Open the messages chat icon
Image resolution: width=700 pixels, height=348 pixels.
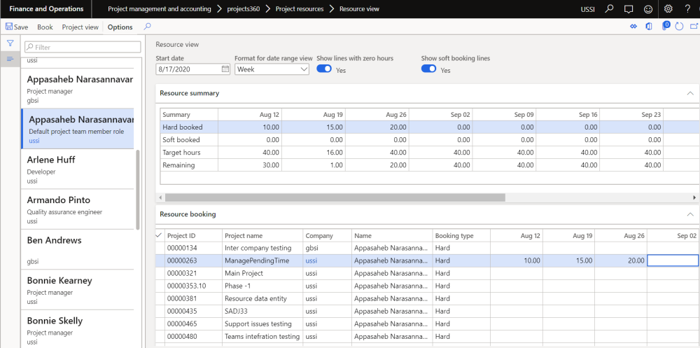(x=629, y=9)
